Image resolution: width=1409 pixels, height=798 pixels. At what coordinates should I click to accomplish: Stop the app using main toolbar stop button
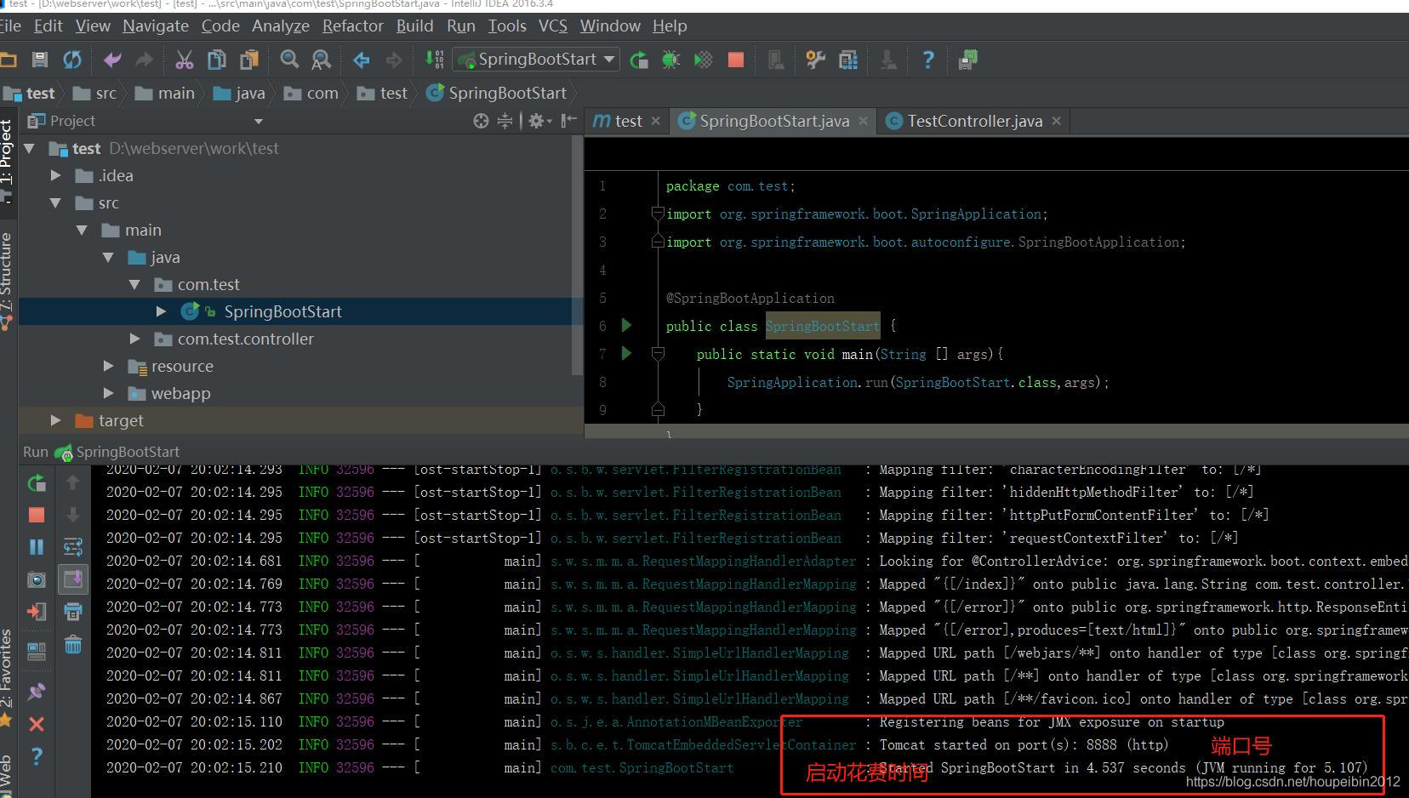coord(736,60)
